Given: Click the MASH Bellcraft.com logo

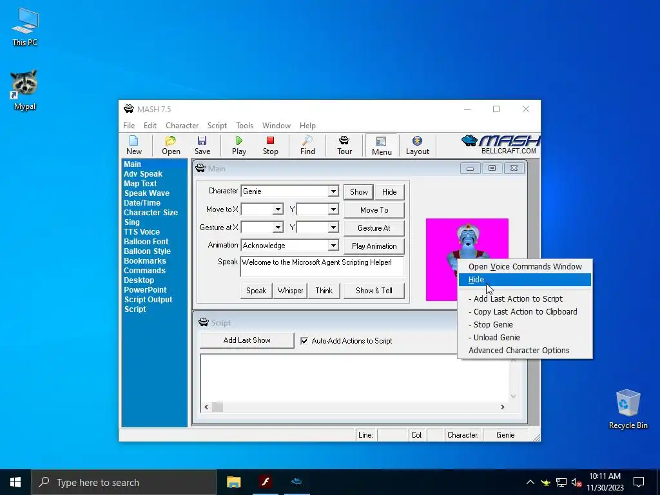Looking at the screenshot, I should click(500, 145).
